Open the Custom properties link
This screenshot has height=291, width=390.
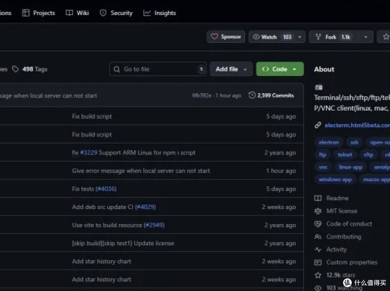coord(352,262)
